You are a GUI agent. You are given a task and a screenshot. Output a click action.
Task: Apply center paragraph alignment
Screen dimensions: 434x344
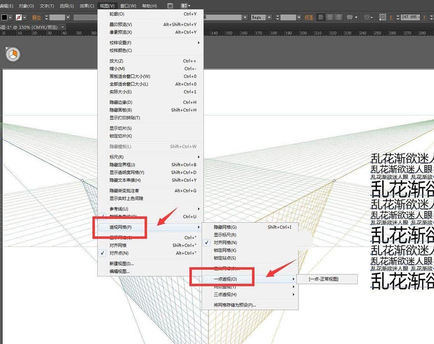pos(330,16)
